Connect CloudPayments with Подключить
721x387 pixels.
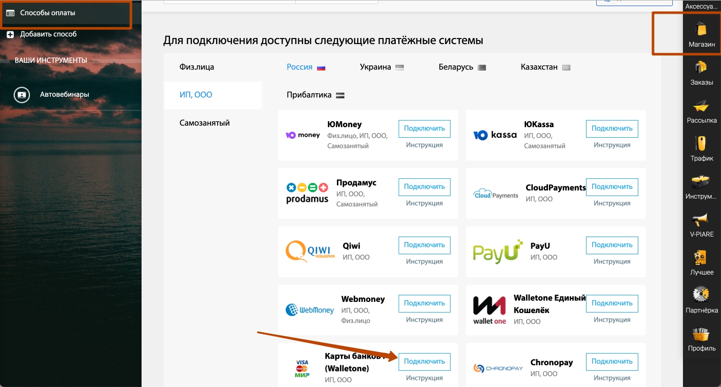[x=612, y=187]
